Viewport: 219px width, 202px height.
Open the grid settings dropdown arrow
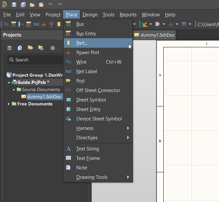point(190,24)
